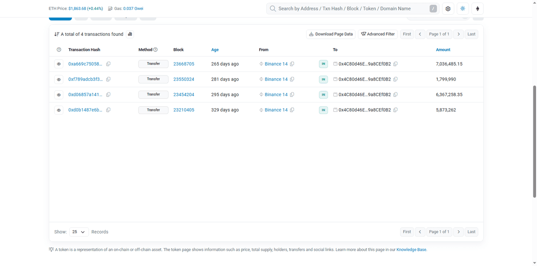Click top pagination next page arrow
The image size is (537, 266).
pos(459,34)
